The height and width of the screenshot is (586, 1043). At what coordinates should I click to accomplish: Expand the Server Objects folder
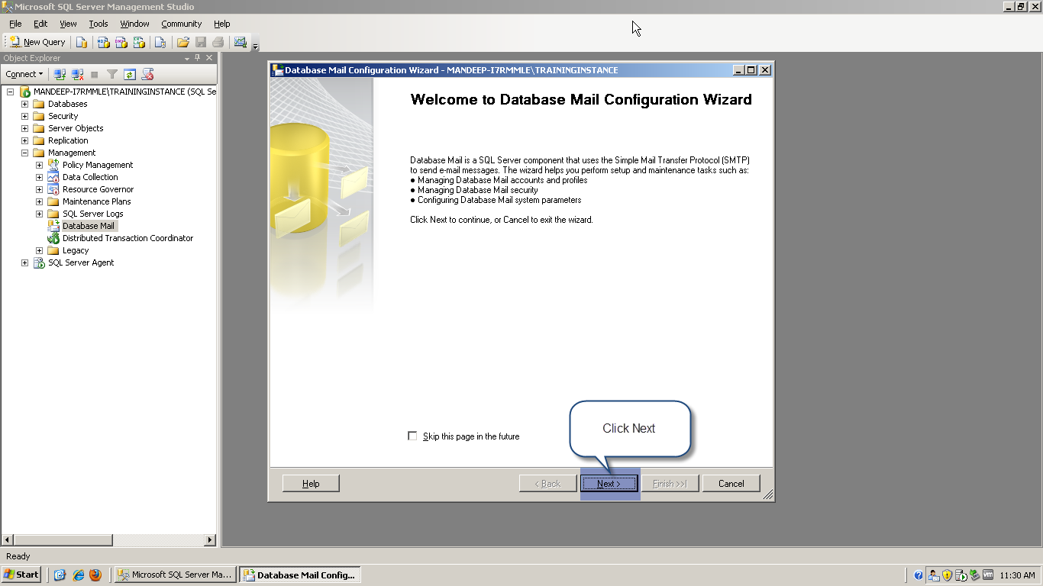pos(24,128)
